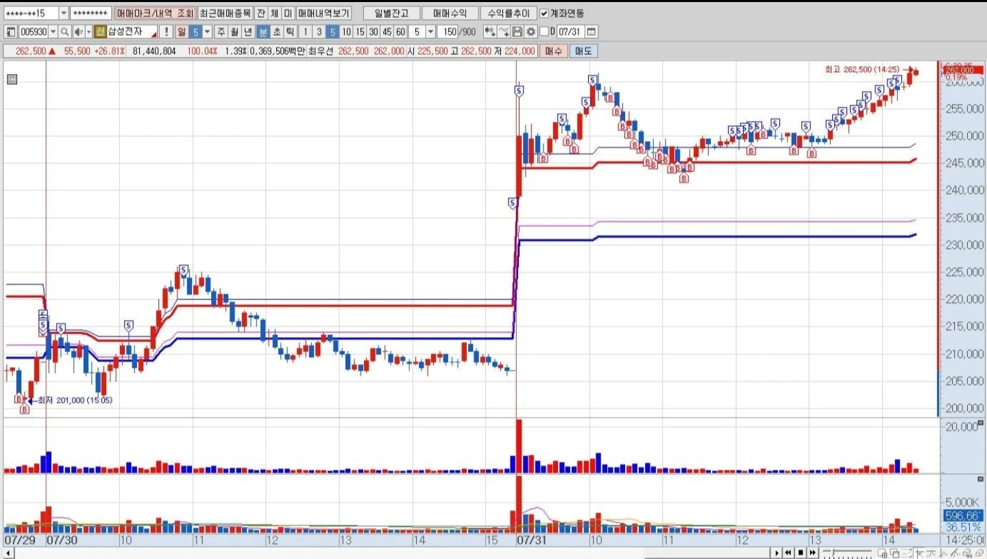Image resolution: width=987 pixels, height=559 pixels.
Task: Click the 최고 262,500 high-price marker
Action: [x=868, y=69]
